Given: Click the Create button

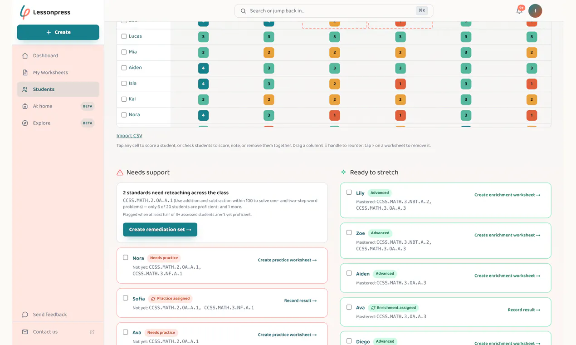Looking at the screenshot, I should [58, 32].
